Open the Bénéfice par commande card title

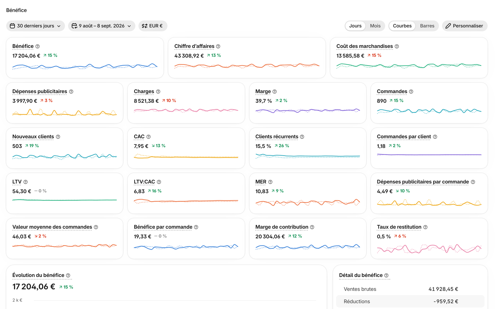pos(163,227)
